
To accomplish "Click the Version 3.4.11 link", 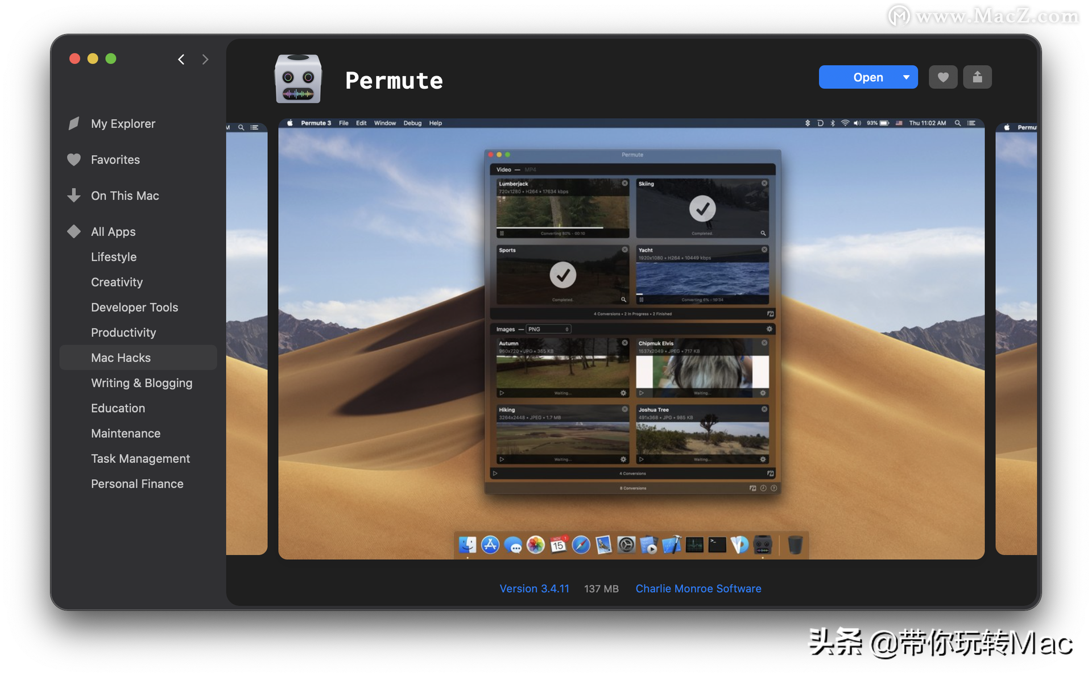I will tap(534, 588).
